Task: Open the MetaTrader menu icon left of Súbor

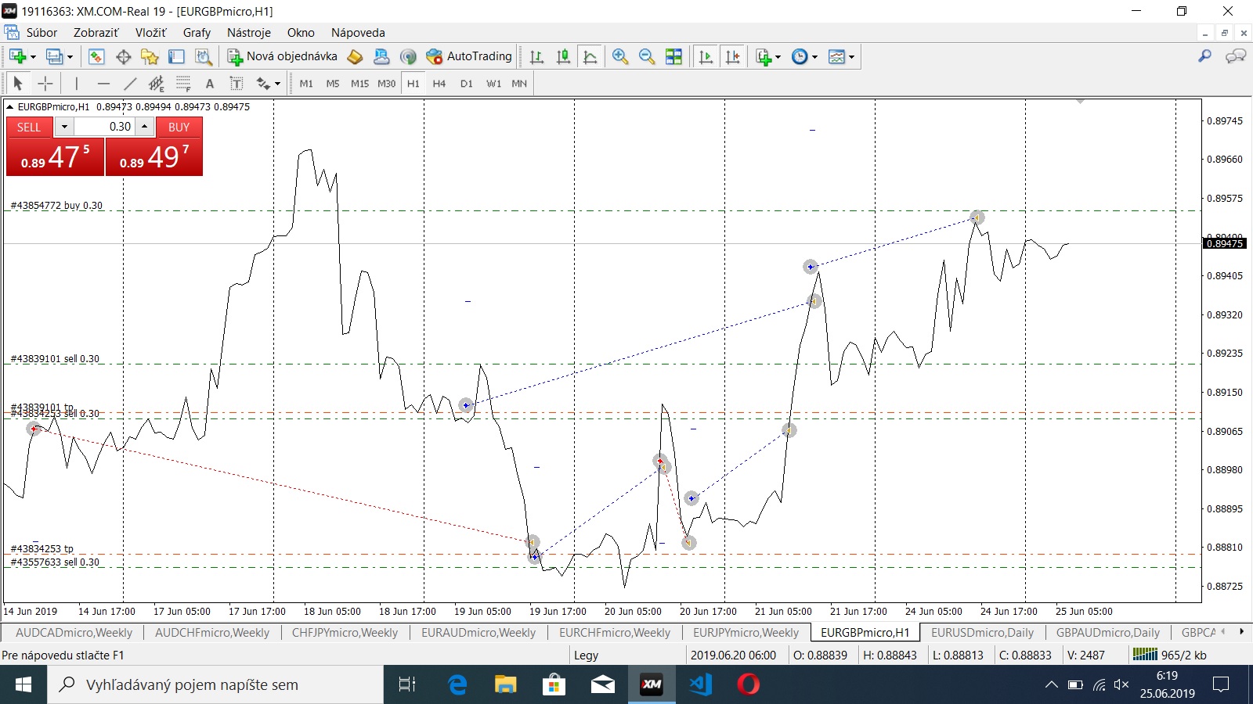Action: [x=12, y=32]
